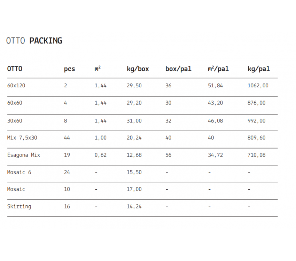
Task: Click the 1062,00 kg/pal value
Action: 258,86
